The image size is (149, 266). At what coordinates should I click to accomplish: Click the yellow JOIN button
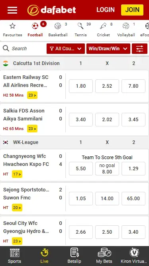coord(132,10)
